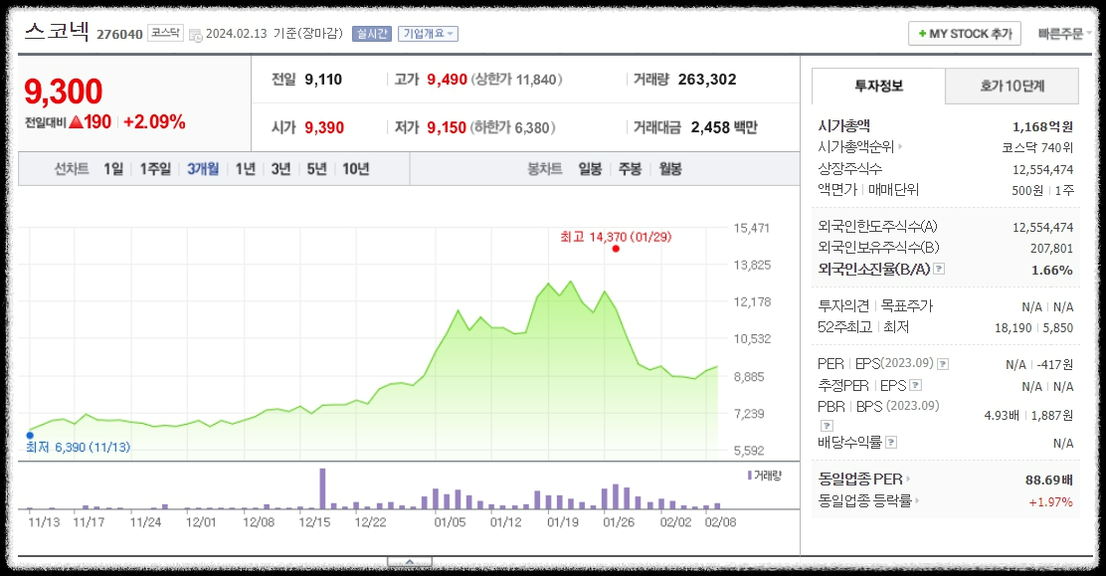Select the 1년 line chart period
Image resolution: width=1106 pixels, height=576 pixels.
pos(246,169)
